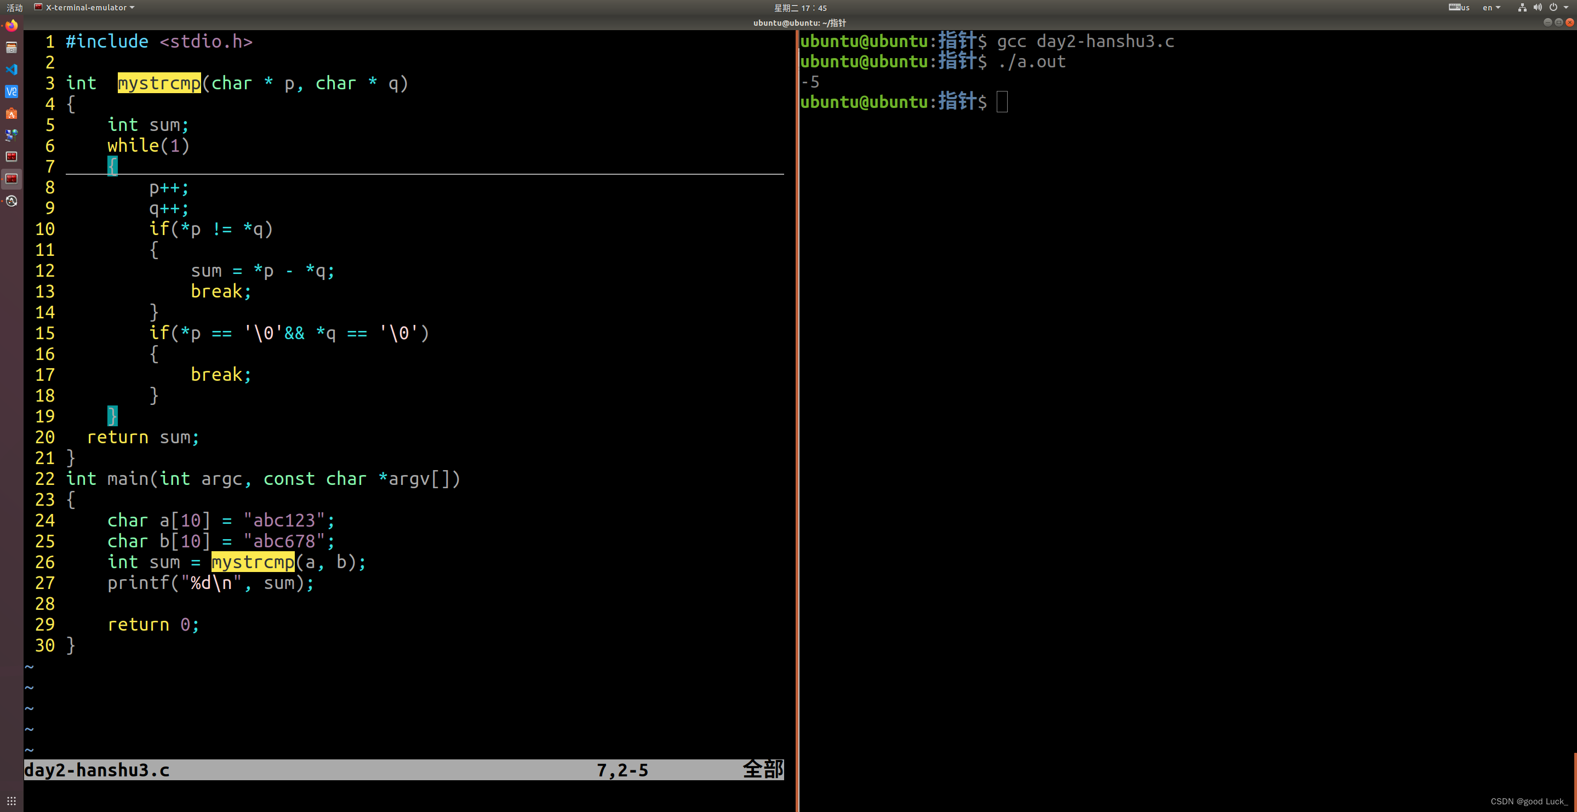Open the en input language dropdown
The width and height of the screenshot is (1577, 812).
[1490, 7]
